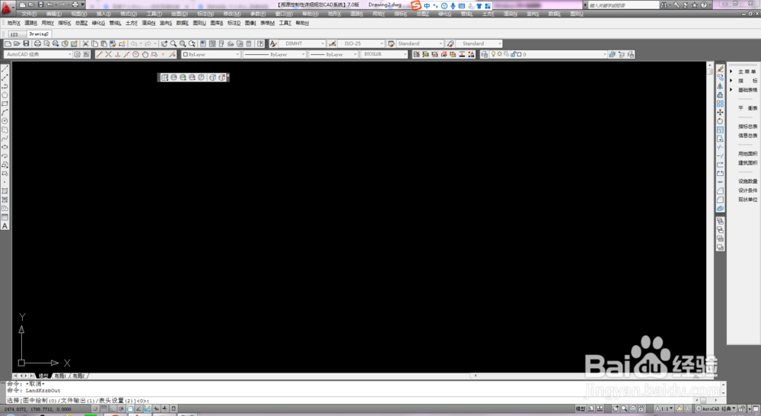This screenshot has height=416, width=761.
Task: Open the 编辑(E) menu
Action: (54, 14)
